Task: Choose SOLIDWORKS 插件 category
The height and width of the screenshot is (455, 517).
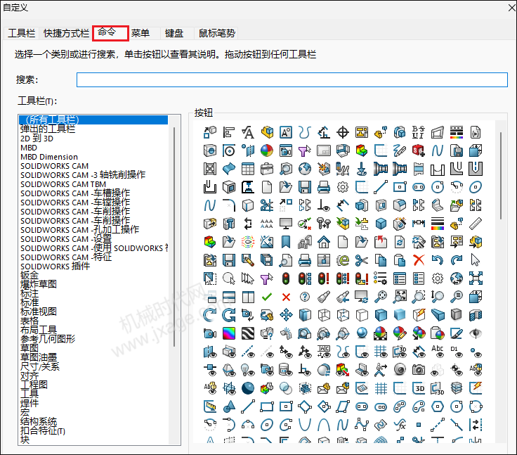Action: point(55,267)
